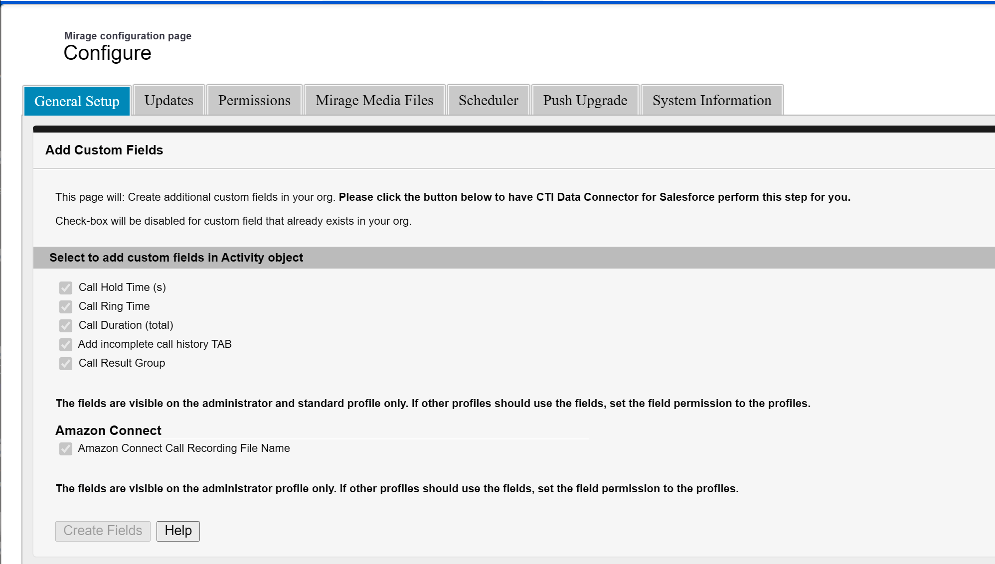
Task: Click the Call Result Group label text
Action: click(122, 363)
